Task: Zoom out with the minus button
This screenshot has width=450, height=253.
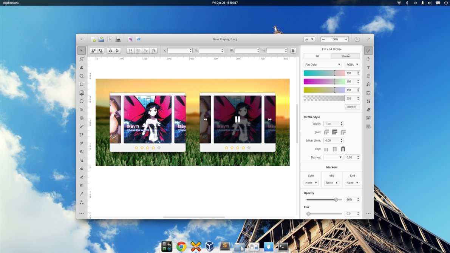Action: [x=323, y=39]
